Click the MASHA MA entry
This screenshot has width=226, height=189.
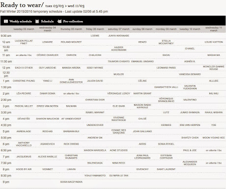coord(214,55)
